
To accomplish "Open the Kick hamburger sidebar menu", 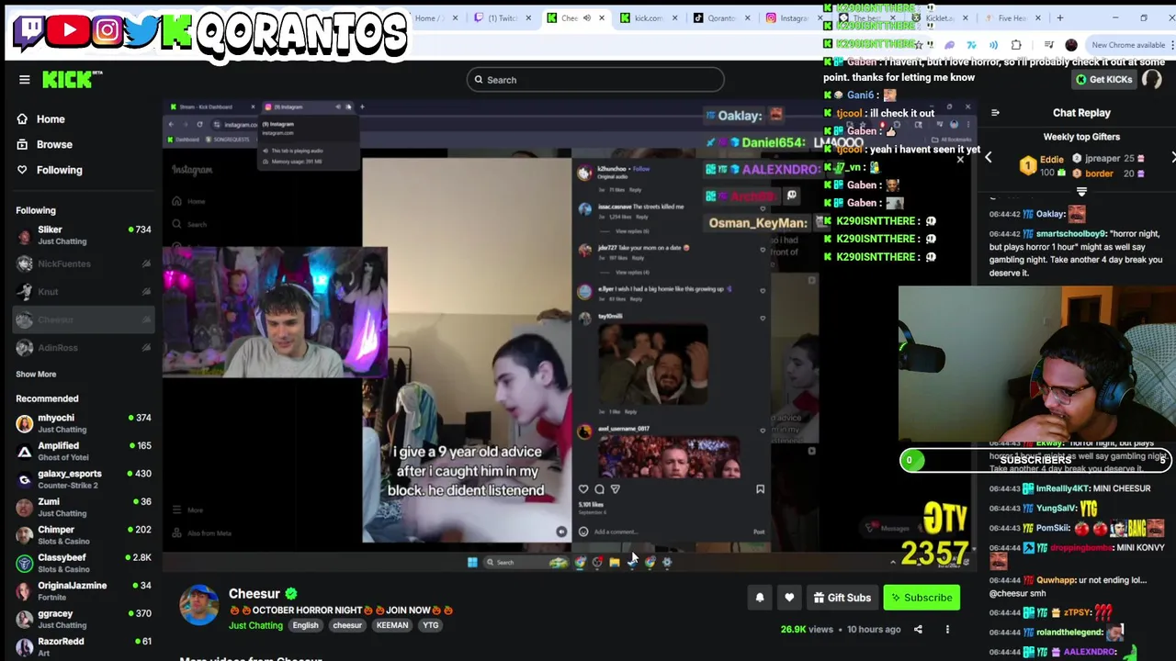I will (x=25, y=80).
